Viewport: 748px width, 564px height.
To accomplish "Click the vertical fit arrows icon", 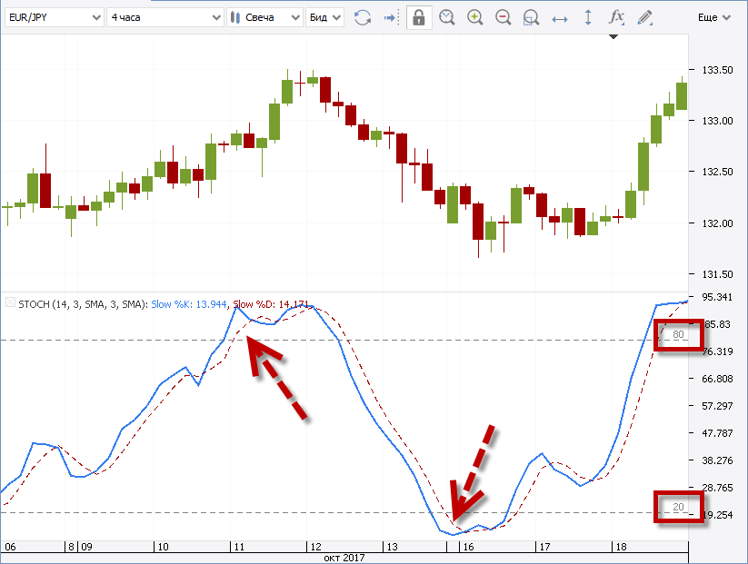I will click(588, 17).
